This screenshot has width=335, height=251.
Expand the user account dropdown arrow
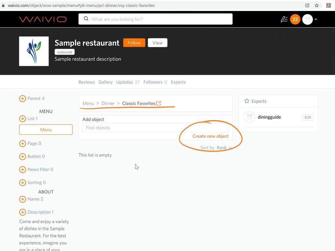[316, 19]
